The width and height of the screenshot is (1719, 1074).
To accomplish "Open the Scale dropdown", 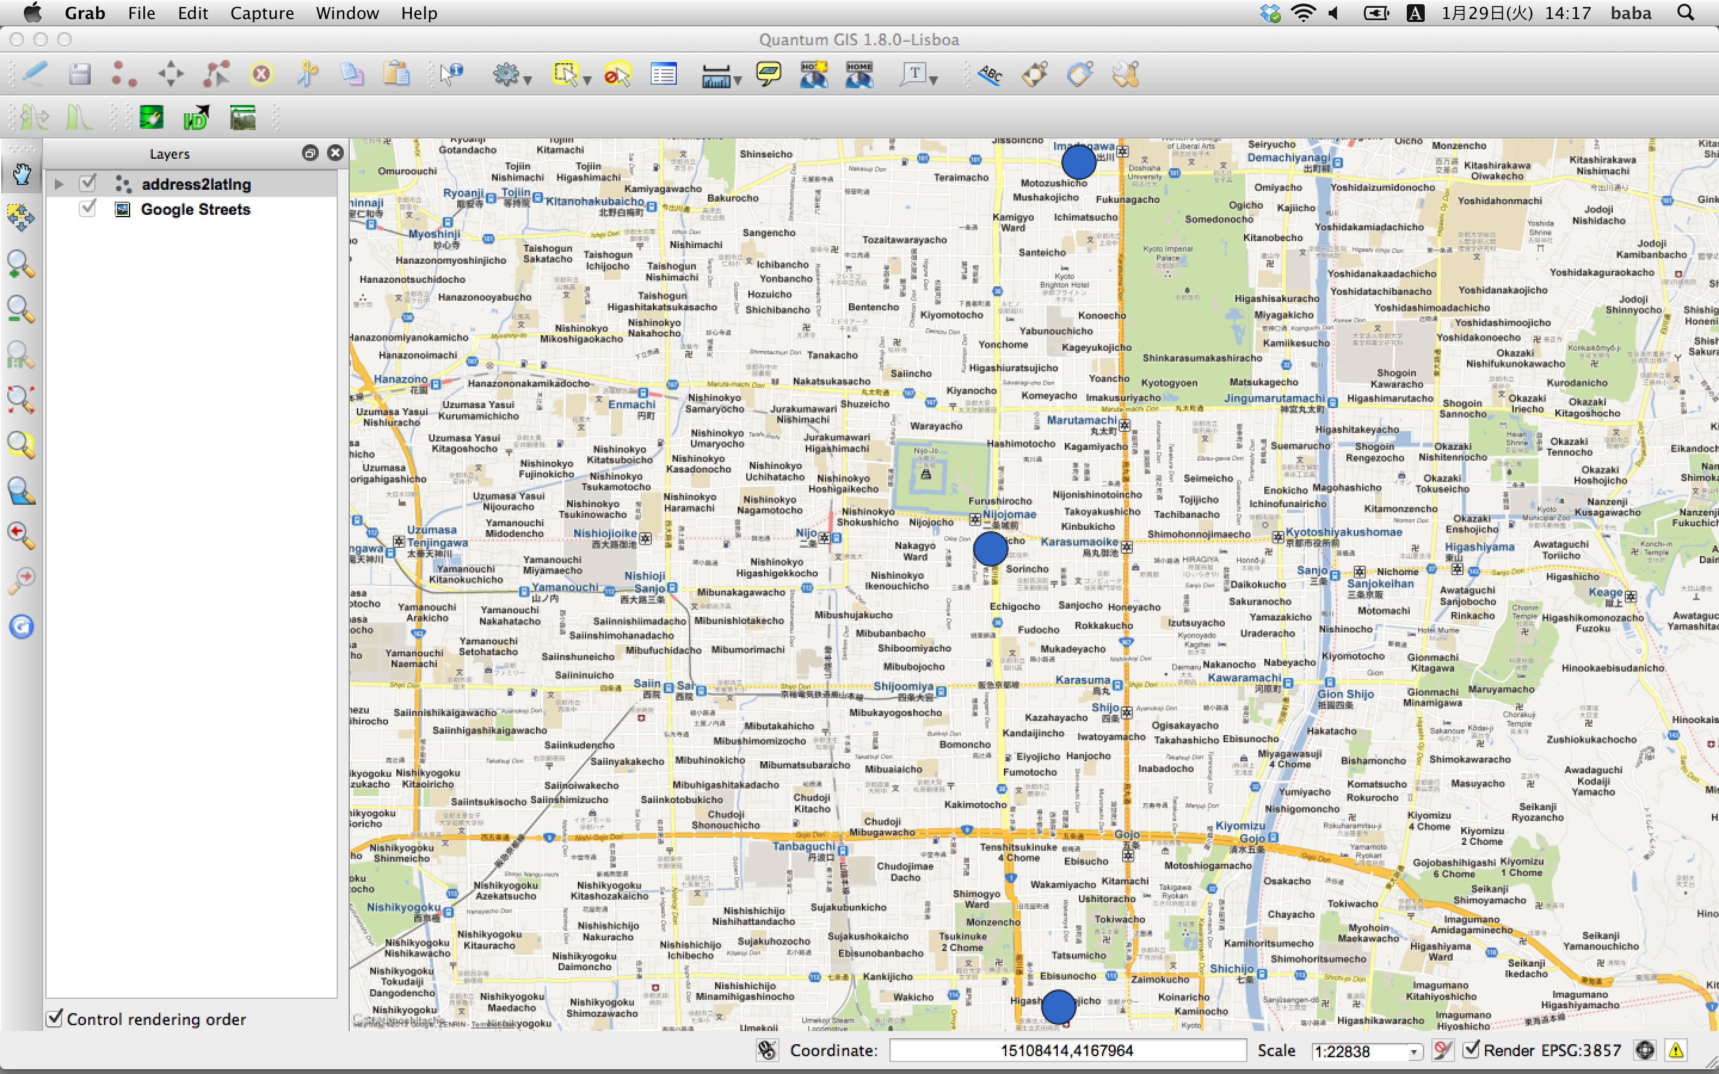I will pyautogui.click(x=1413, y=1051).
